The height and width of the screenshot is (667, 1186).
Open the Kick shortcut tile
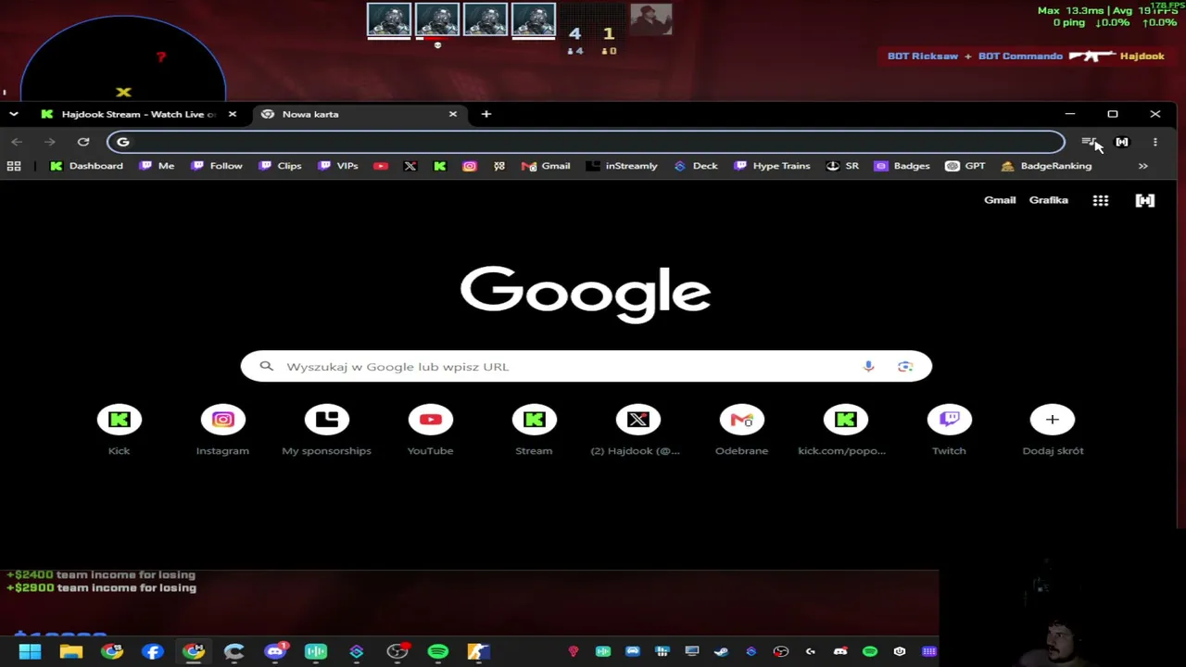(119, 431)
